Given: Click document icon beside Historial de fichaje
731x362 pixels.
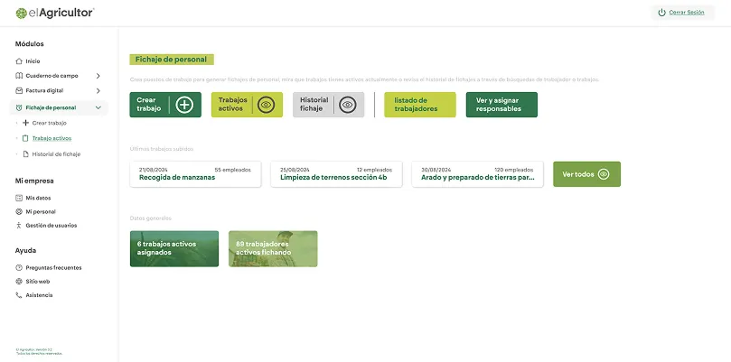Looking at the screenshot, I should coord(25,153).
